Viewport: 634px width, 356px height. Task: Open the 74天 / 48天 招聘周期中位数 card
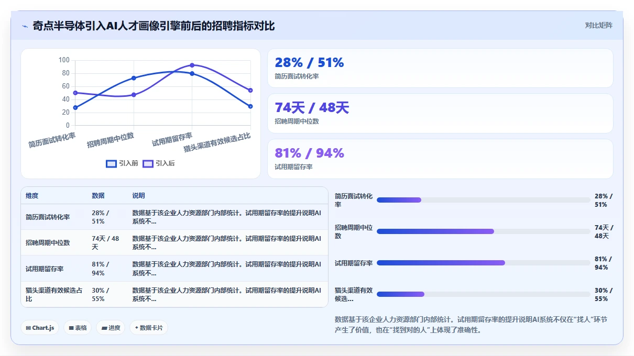point(440,113)
